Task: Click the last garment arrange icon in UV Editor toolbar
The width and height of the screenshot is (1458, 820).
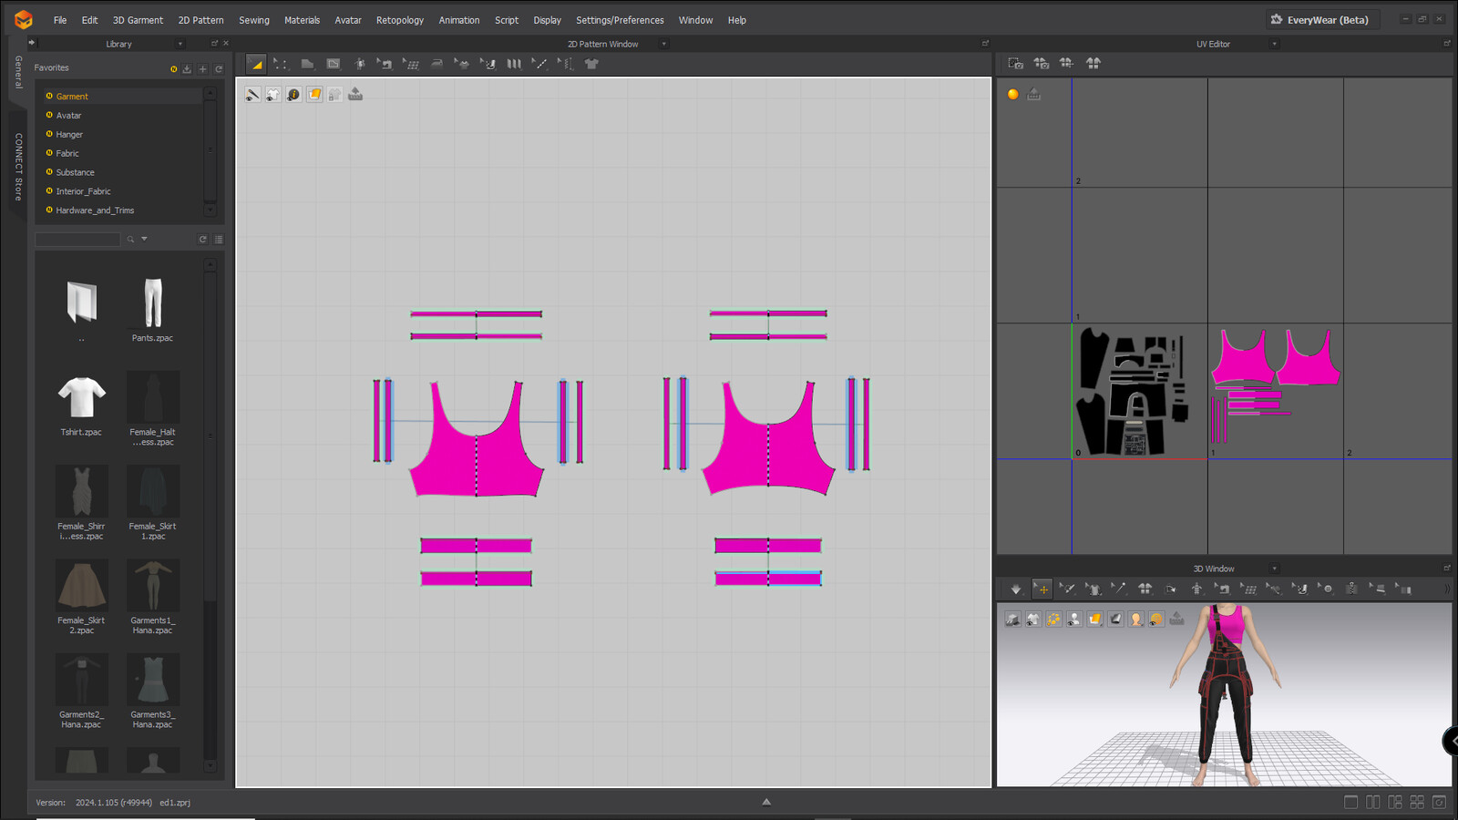Action: tap(1093, 63)
